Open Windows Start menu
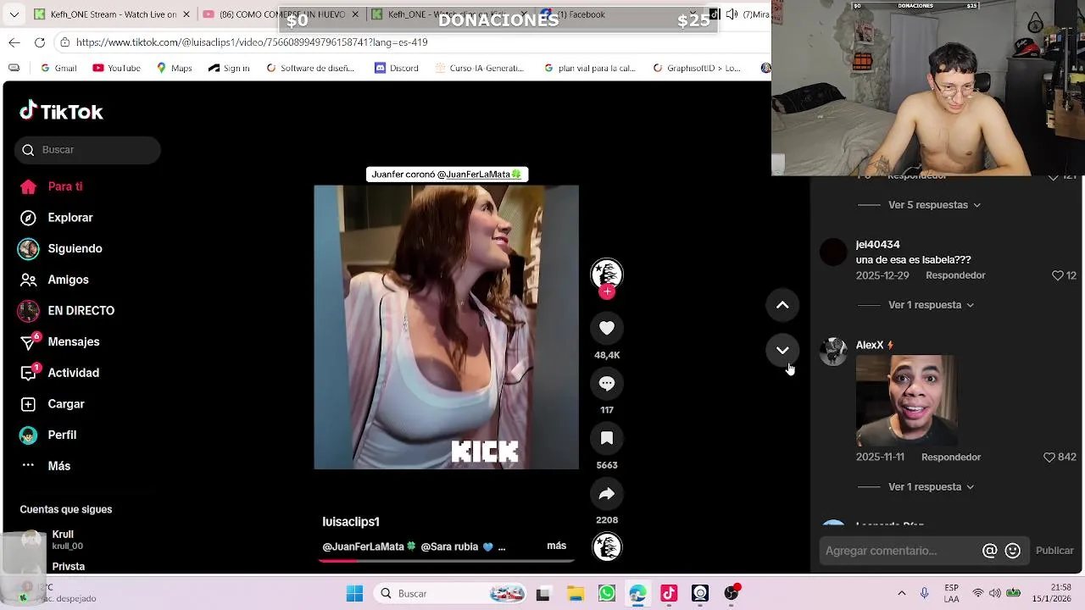The image size is (1085, 610). click(354, 594)
